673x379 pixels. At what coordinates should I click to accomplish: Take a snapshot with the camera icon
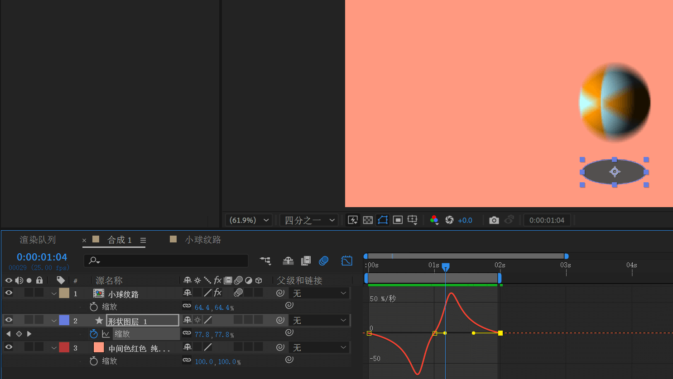[494, 220]
